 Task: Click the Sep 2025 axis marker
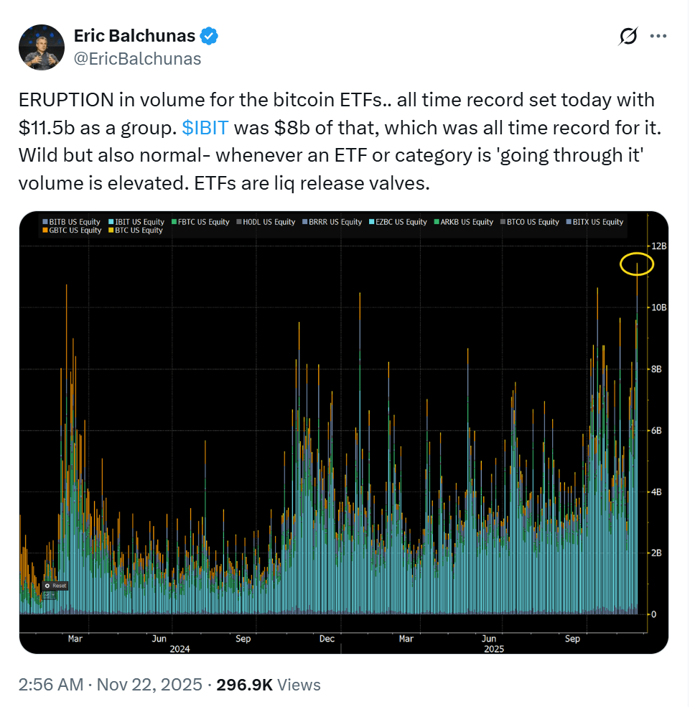572,639
